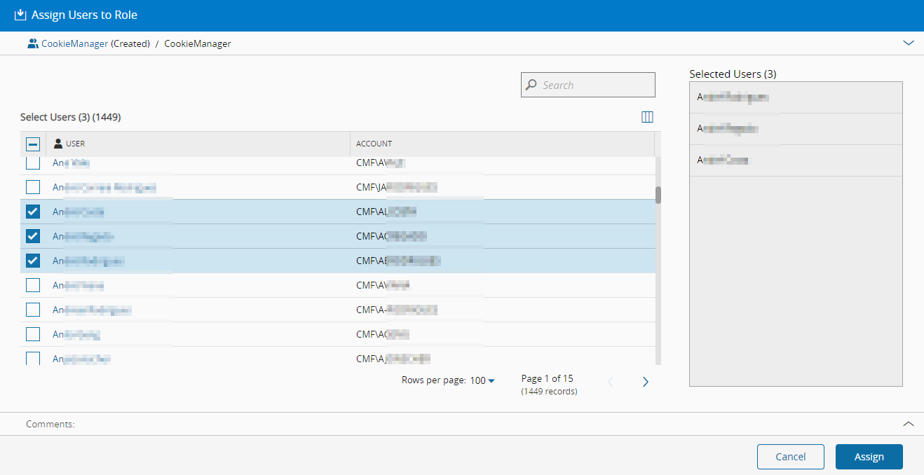Toggle the select-all checkbox in table header
This screenshot has height=475, width=924.
33,144
